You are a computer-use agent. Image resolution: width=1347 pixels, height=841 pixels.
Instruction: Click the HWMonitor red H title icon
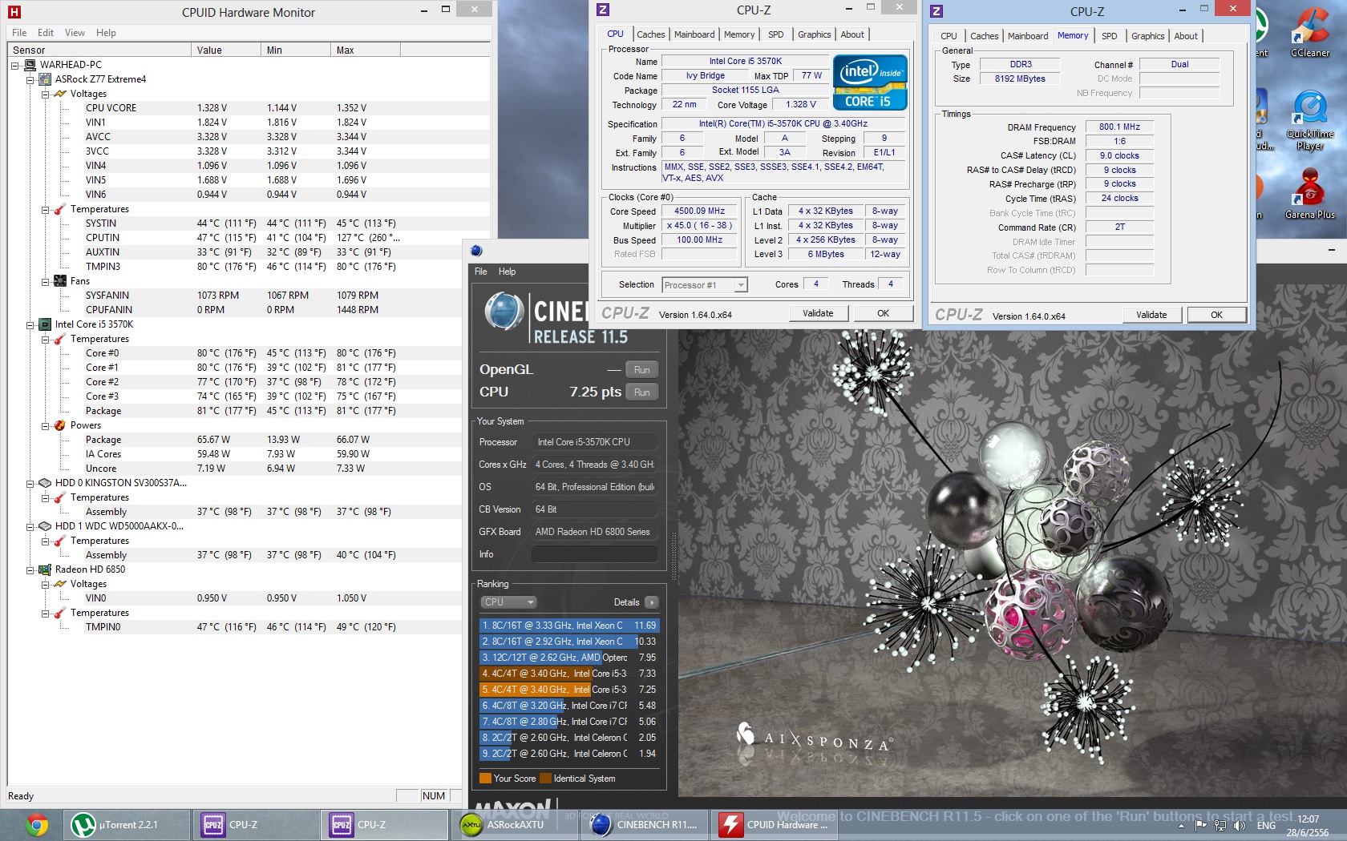point(14,12)
